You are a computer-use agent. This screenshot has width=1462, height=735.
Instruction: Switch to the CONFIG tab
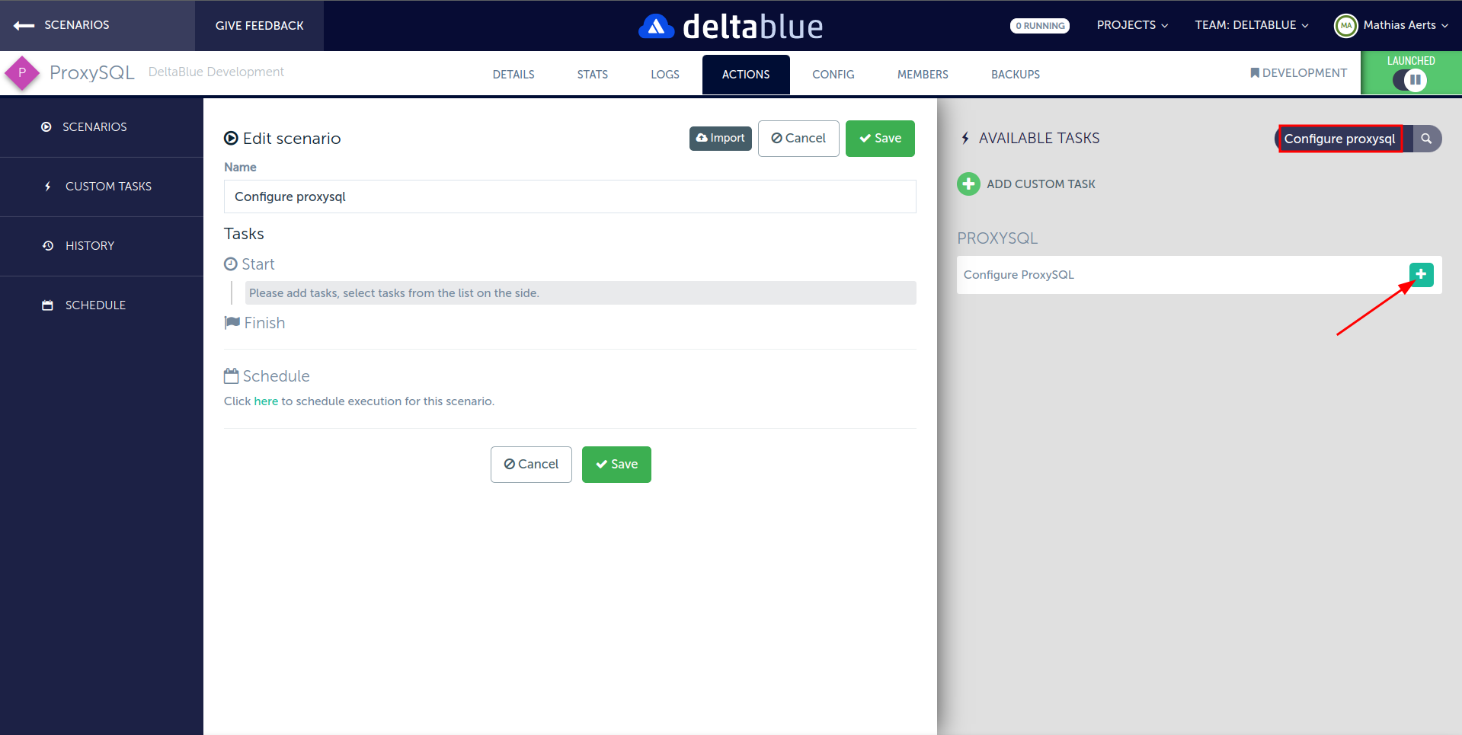point(833,74)
